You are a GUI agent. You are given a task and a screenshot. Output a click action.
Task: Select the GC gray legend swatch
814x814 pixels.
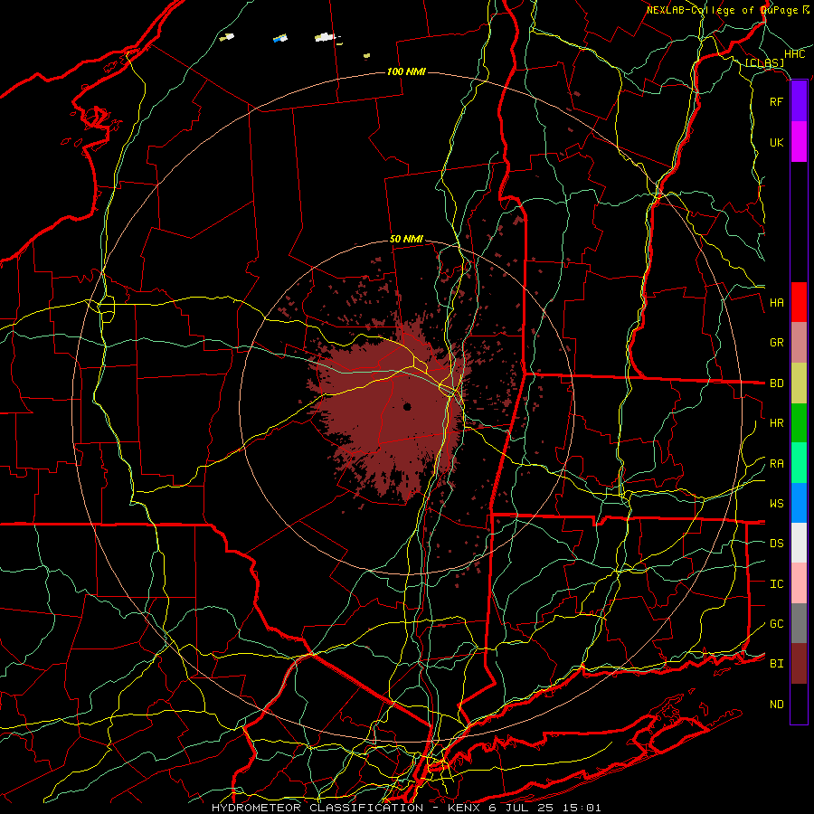[x=799, y=623]
